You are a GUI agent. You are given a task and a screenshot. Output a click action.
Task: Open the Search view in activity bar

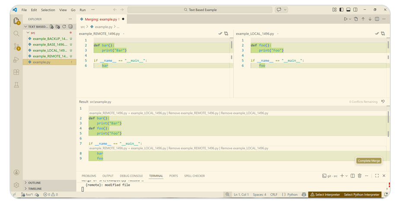click(x=16, y=34)
